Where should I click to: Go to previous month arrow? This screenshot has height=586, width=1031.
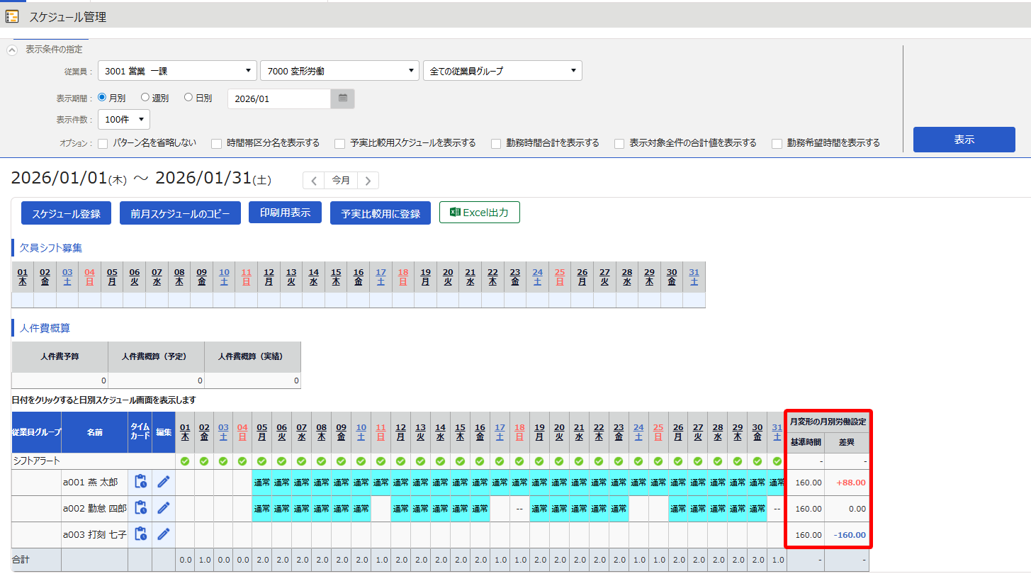point(314,181)
